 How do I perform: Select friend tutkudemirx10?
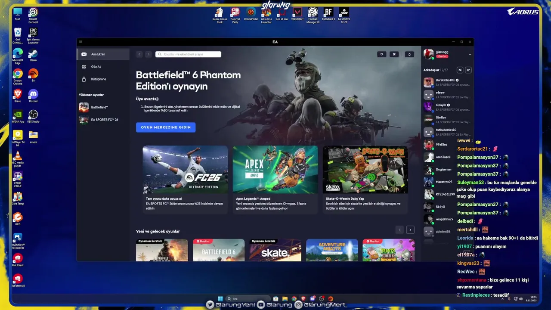click(x=447, y=132)
